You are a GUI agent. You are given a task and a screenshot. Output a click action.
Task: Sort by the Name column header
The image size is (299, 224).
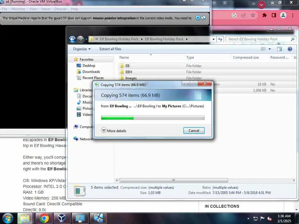click(124, 57)
